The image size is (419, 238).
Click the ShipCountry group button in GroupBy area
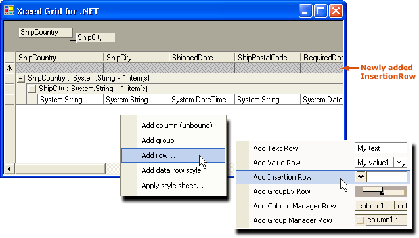(46, 32)
